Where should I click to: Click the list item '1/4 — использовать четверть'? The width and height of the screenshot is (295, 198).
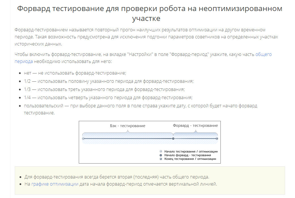tap(108, 98)
